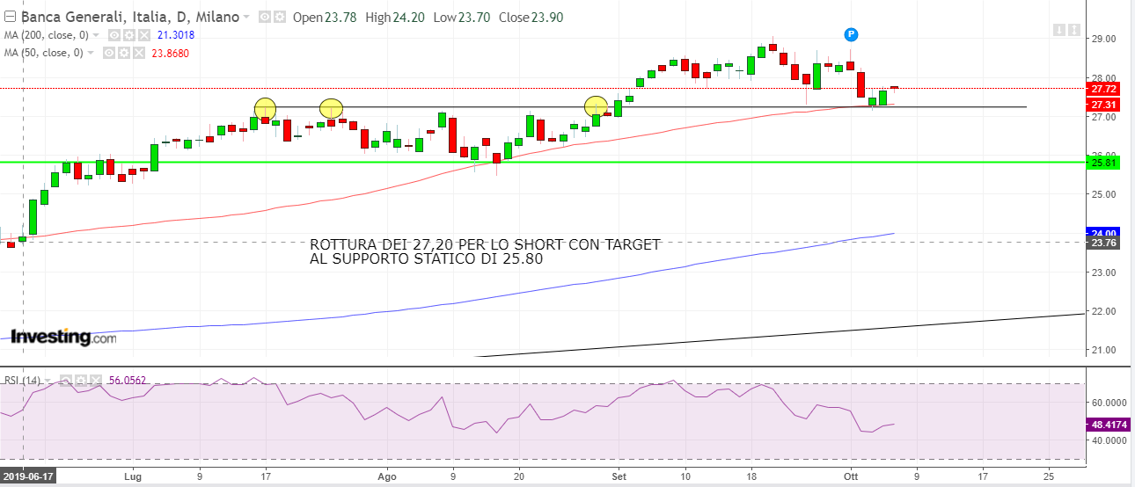The height and width of the screenshot is (487, 1135).
Task: Click the 22.00 tick on price axis
Action: coord(1103,311)
